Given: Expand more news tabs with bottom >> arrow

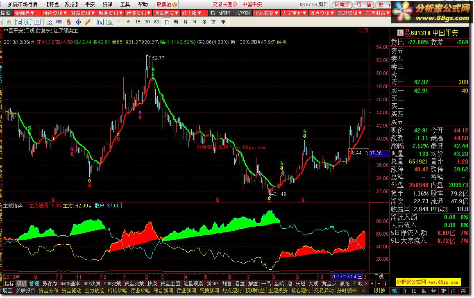Looking at the screenshot, I should tap(364, 291).
